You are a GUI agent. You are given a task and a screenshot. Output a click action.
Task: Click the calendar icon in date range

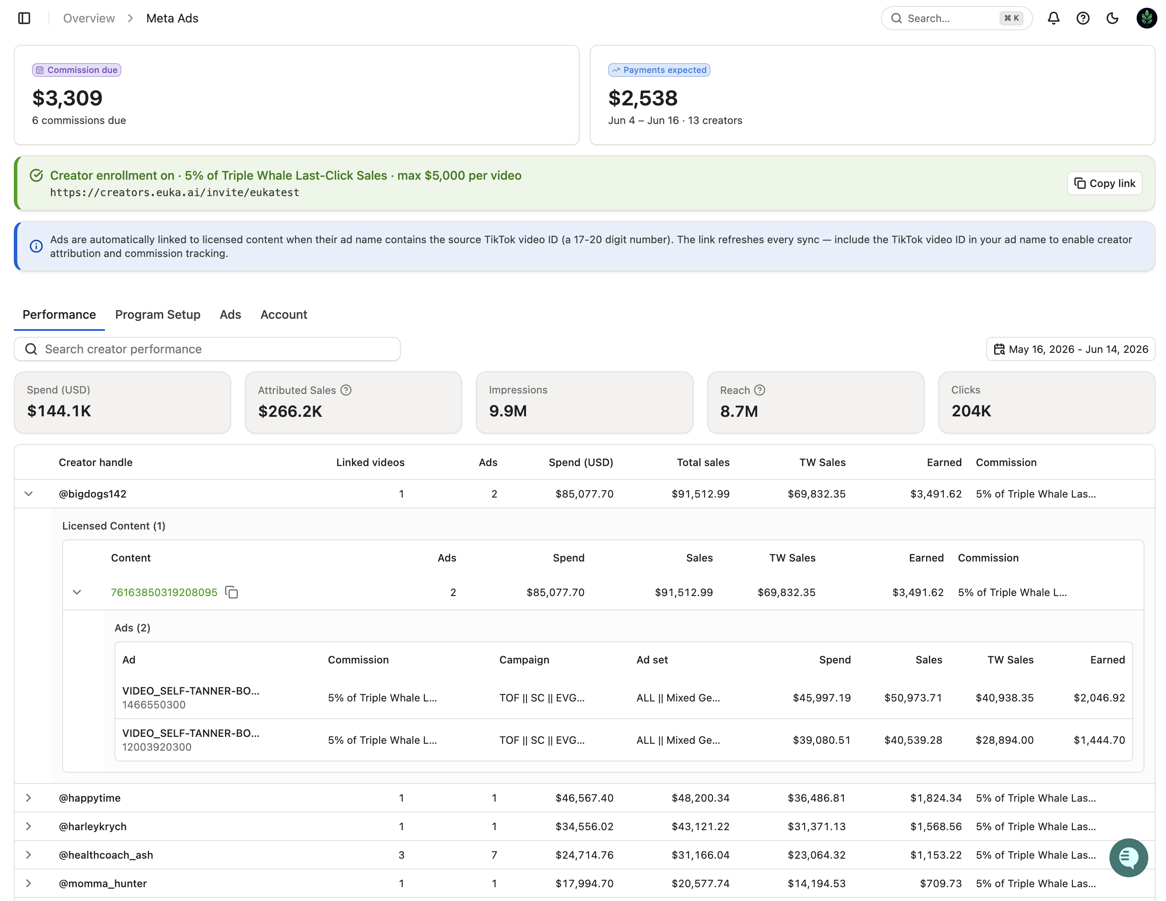[999, 349]
